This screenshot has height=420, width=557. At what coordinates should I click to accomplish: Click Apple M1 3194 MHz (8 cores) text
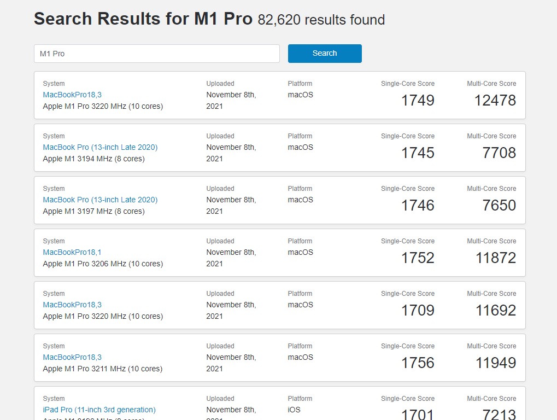click(93, 159)
